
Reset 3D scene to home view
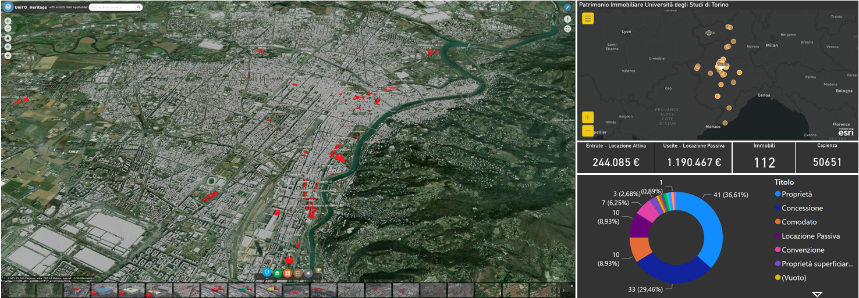8,38
